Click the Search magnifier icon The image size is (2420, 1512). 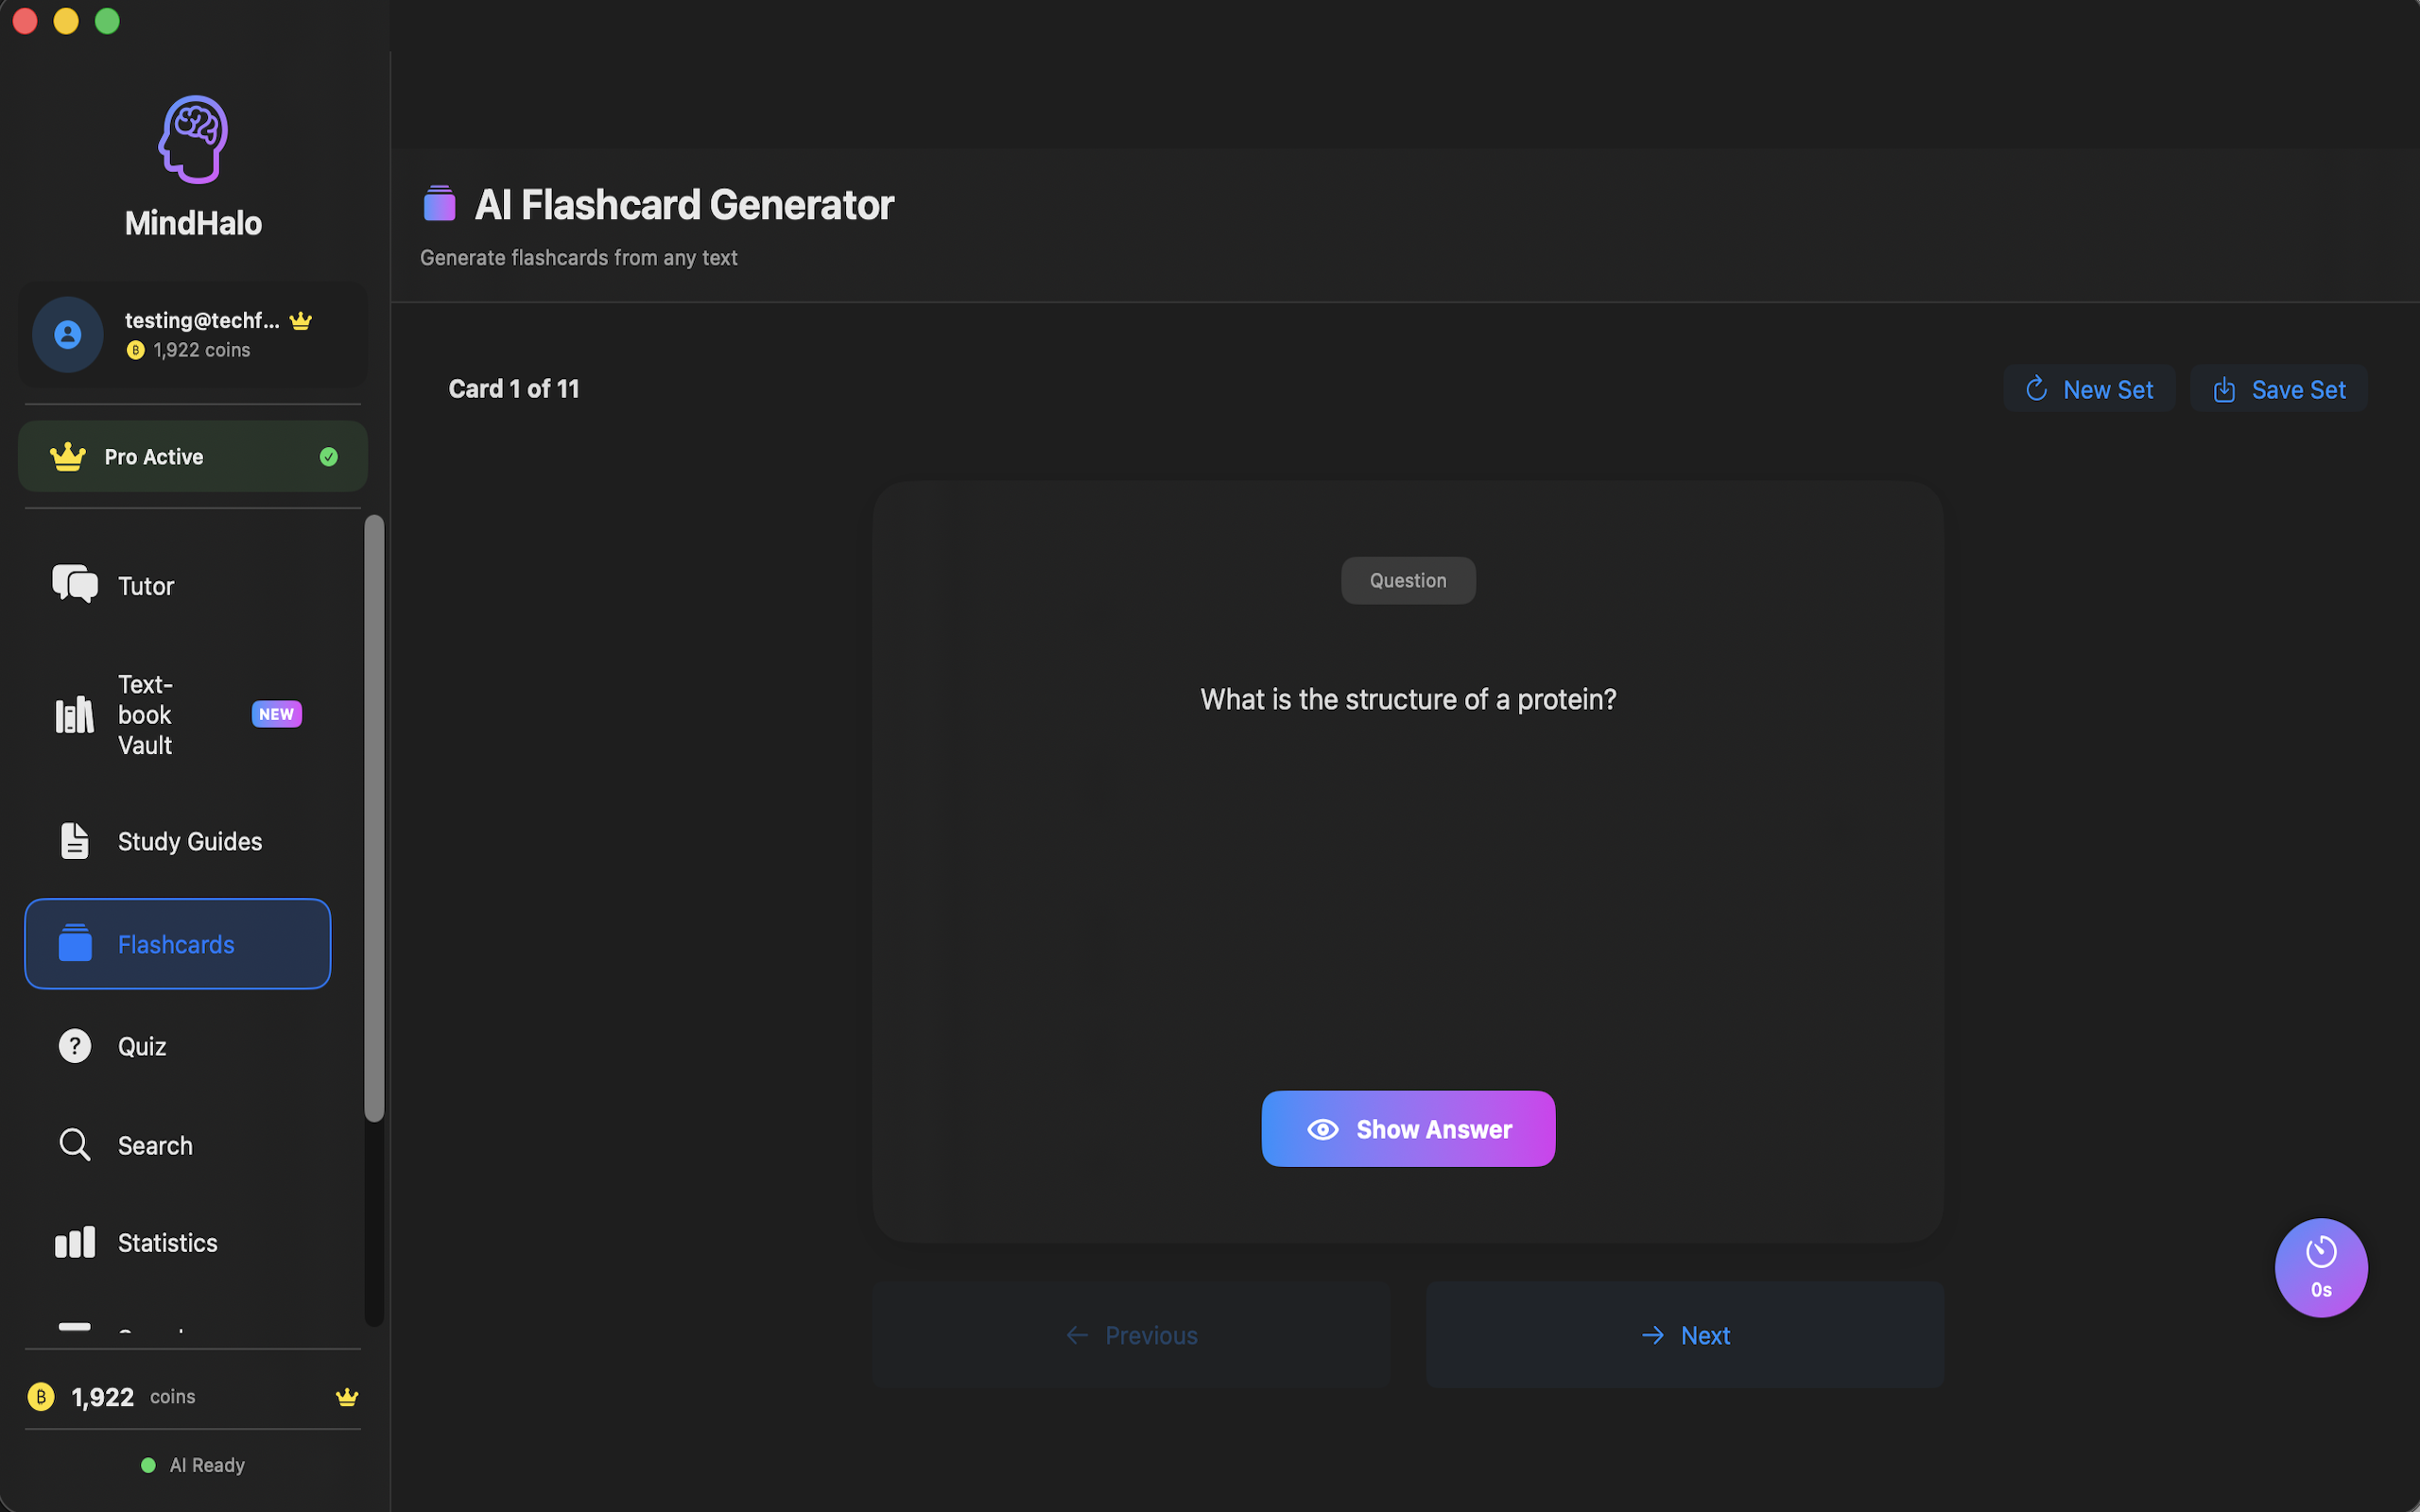pyautogui.click(x=74, y=1144)
